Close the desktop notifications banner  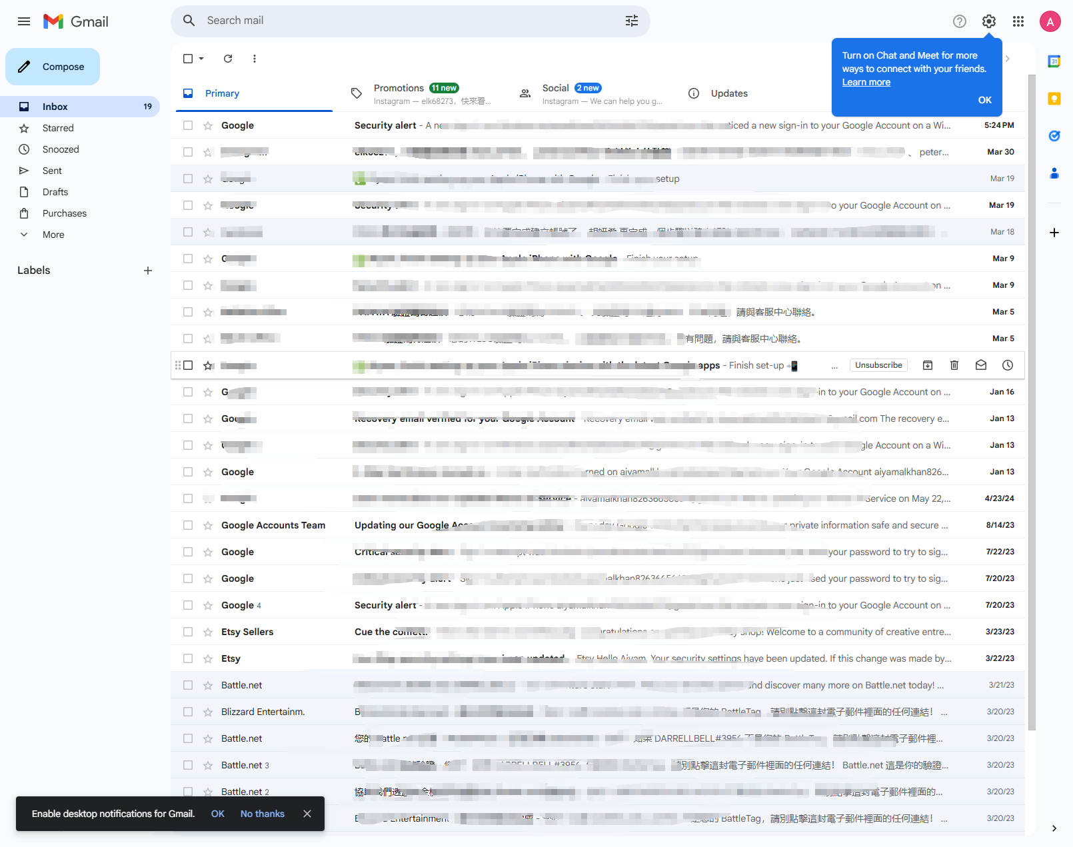tap(307, 814)
